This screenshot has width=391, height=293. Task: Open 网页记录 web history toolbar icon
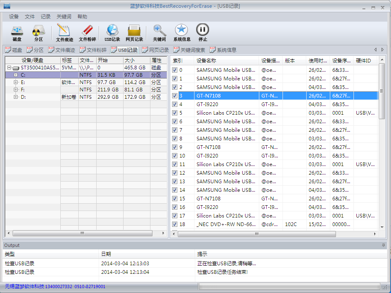(x=134, y=33)
